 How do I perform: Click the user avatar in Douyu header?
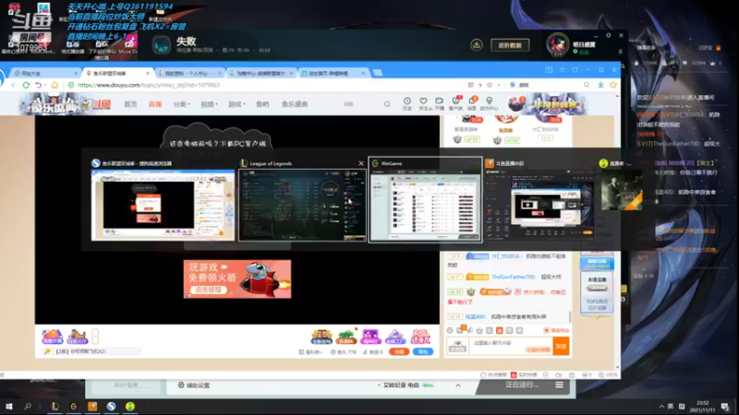517,103
